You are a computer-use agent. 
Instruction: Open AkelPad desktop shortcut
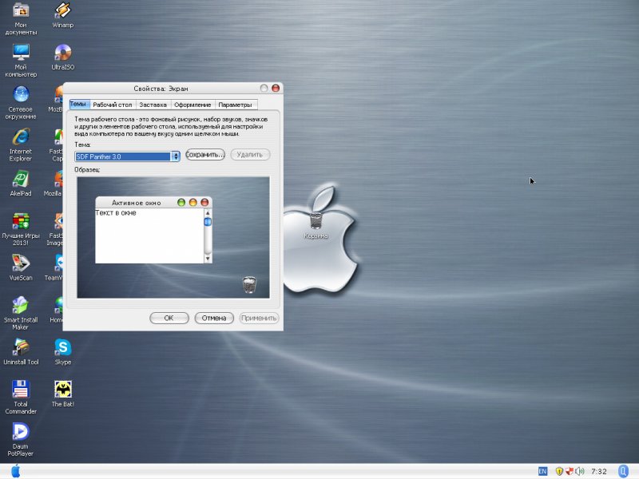21,184
